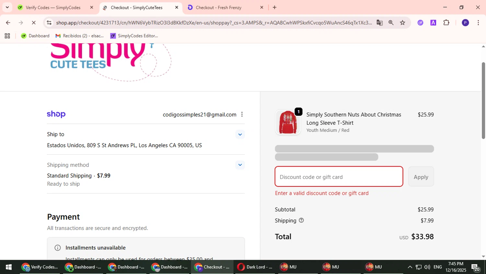Open the Checkout Chrome taskbar window
This screenshot has height=274, width=486.
click(212, 267)
